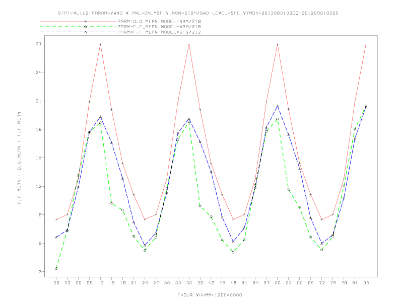The image size is (399, 308).
Task: Click the x-axis tick label 78
Action: coord(344,283)
